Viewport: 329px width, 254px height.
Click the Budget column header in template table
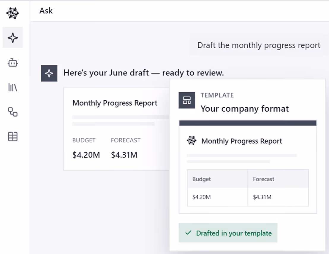click(217, 179)
